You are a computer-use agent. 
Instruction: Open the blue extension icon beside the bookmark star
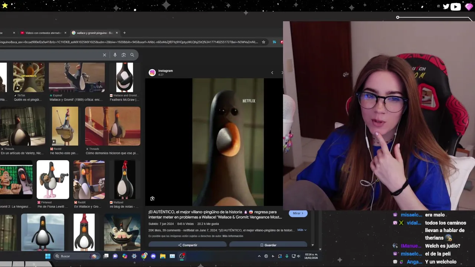[274, 42]
